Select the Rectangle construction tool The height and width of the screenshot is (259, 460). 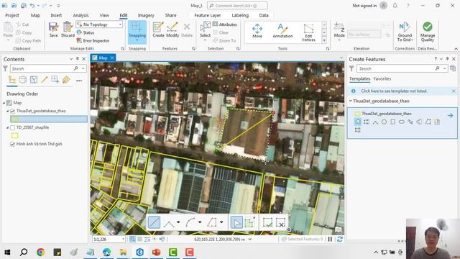pyautogui.click(x=393, y=122)
